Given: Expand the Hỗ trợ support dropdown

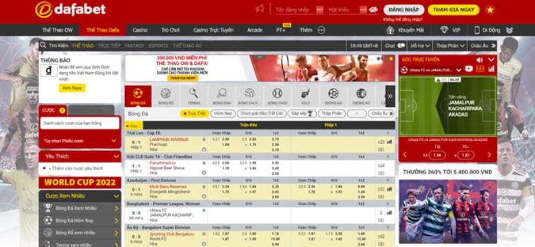Looking at the screenshot, I should click(421, 45).
